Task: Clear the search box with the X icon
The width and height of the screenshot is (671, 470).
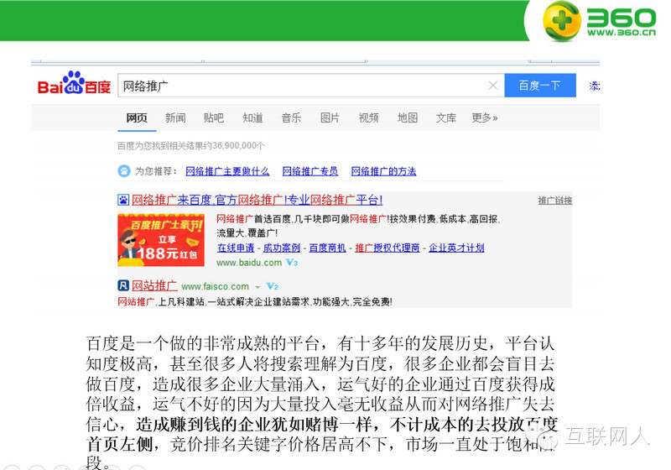Action: tap(493, 86)
